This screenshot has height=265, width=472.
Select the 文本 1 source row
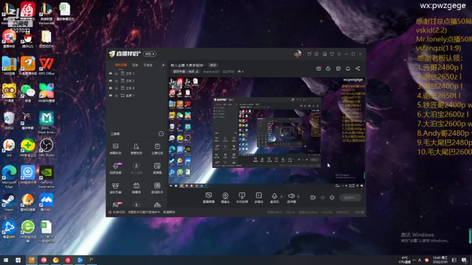tap(137, 74)
